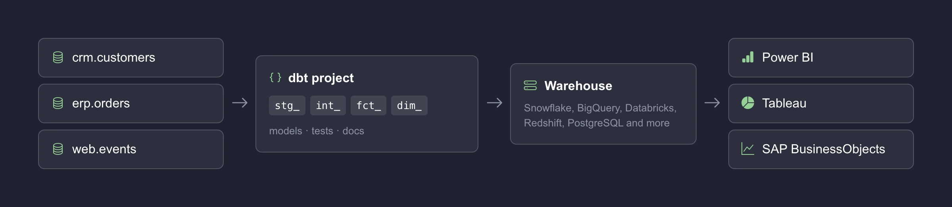Click the arrow between sources and dbt project

coord(240,103)
